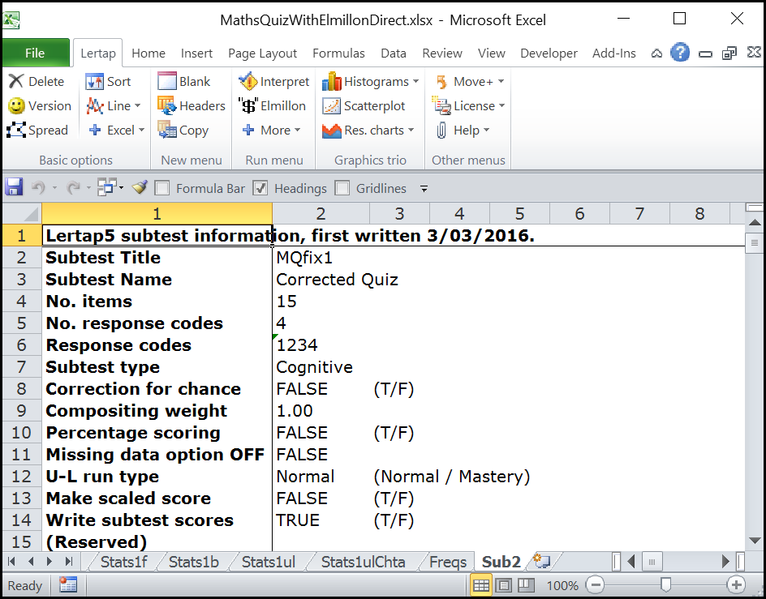766x599 pixels.
Task: Click the Copy icon in New menu
Action: 166,130
